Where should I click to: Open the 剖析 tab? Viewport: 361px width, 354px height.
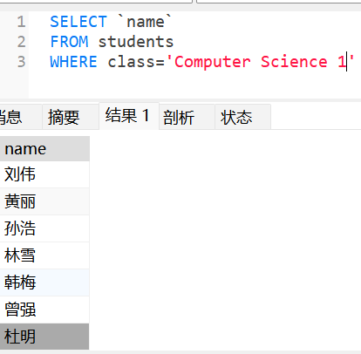[187, 117]
